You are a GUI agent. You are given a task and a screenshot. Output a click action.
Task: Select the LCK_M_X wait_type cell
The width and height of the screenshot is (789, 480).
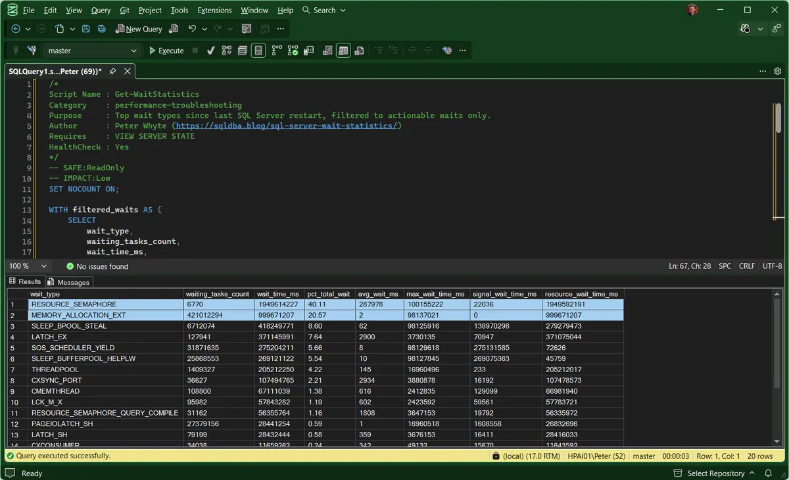[106, 402]
